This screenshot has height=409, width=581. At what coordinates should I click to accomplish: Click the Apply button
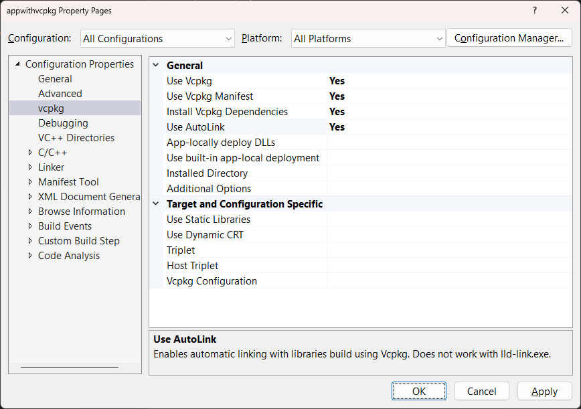coord(545,391)
